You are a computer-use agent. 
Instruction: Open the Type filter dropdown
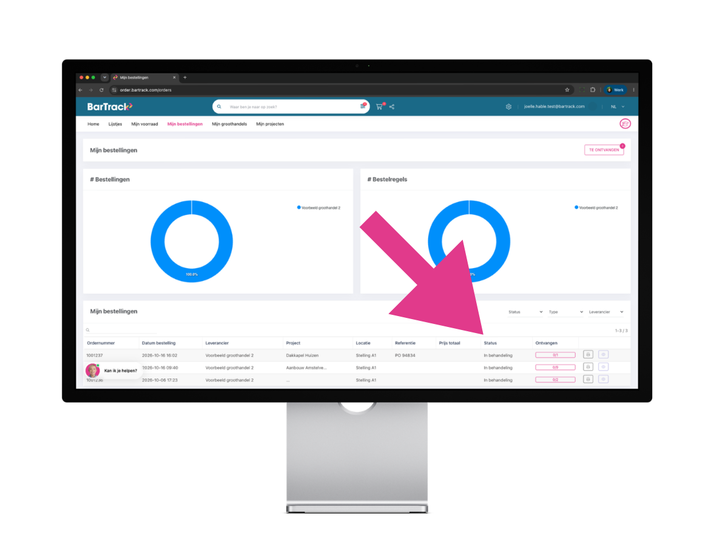pos(565,312)
